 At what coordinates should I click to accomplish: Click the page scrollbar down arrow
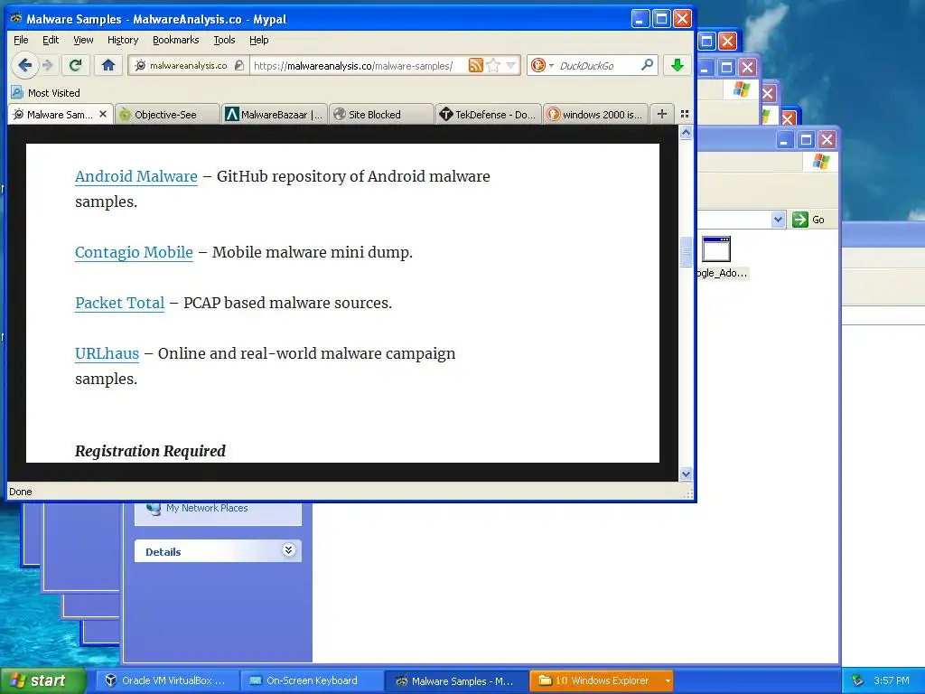[686, 474]
